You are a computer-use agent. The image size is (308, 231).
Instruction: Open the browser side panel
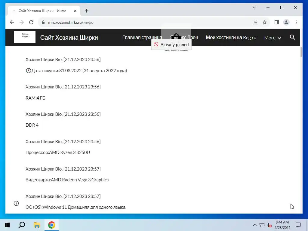coord(277,22)
